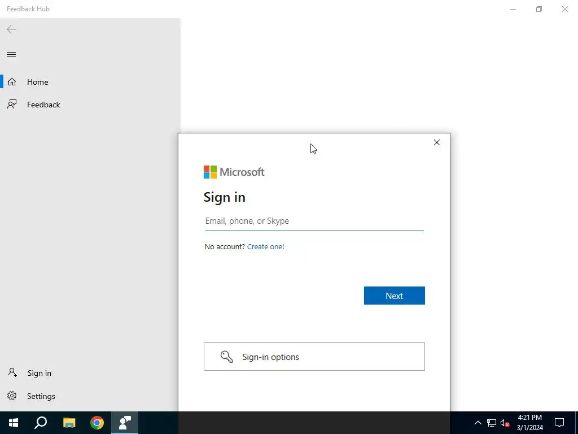Viewport: 578px width, 434px height.
Task: Launch File Explorer from taskbar
Action: click(69, 423)
